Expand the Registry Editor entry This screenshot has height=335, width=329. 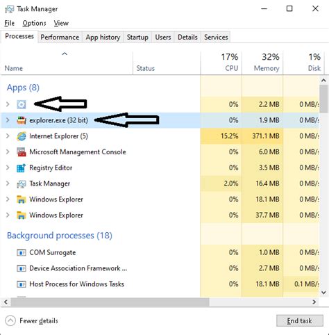click(x=8, y=167)
